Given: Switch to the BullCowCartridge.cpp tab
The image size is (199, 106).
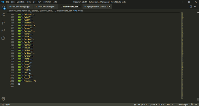Looking at the screenshot, I should click(x=20, y=7).
